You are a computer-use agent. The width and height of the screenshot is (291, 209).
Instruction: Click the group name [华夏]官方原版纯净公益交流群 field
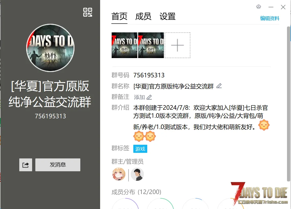(173, 86)
